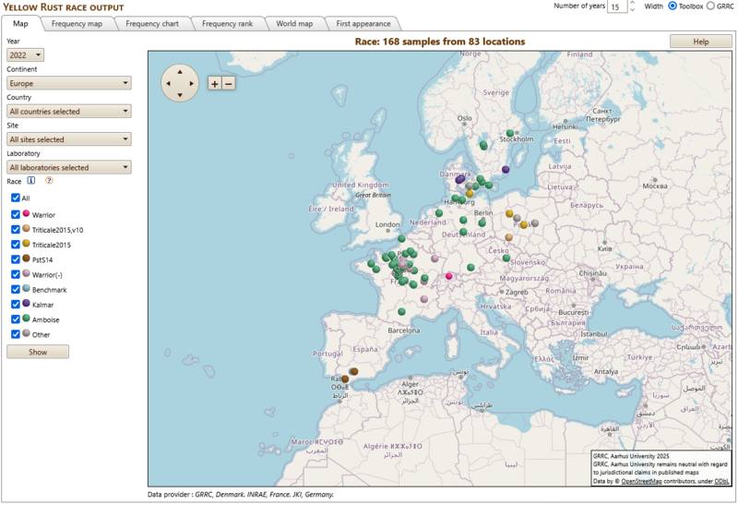Screen dimensions: 738x505
Task: Click the Number of years input field
Action: (617, 6)
